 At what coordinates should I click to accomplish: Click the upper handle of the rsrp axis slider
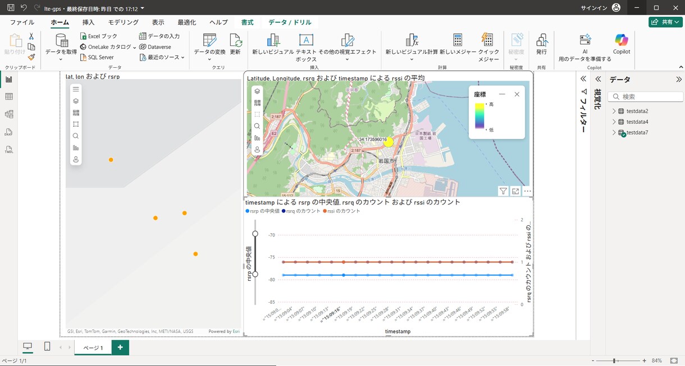pos(255,233)
